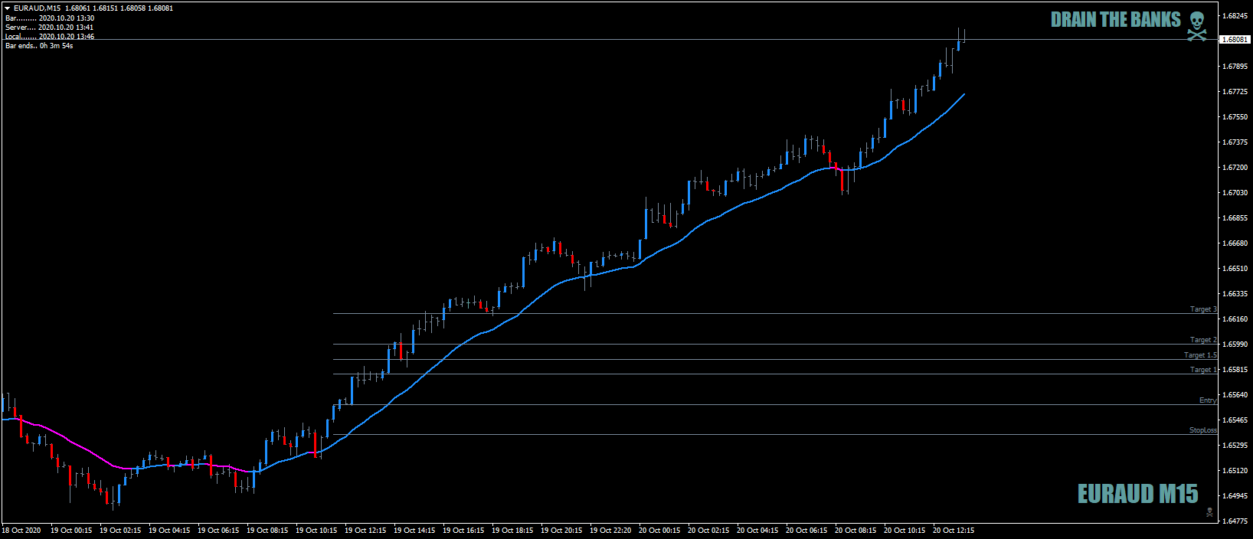Click the 'Bar ends.. 0h 3m 54s' countdown text

pyautogui.click(x=39, y=46)
